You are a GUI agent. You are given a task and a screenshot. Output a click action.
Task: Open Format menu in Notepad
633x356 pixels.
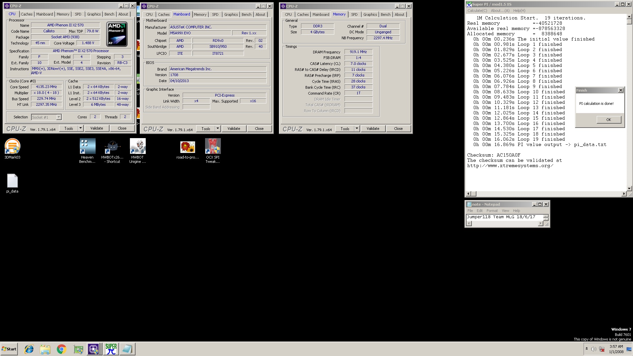(492, 211)
